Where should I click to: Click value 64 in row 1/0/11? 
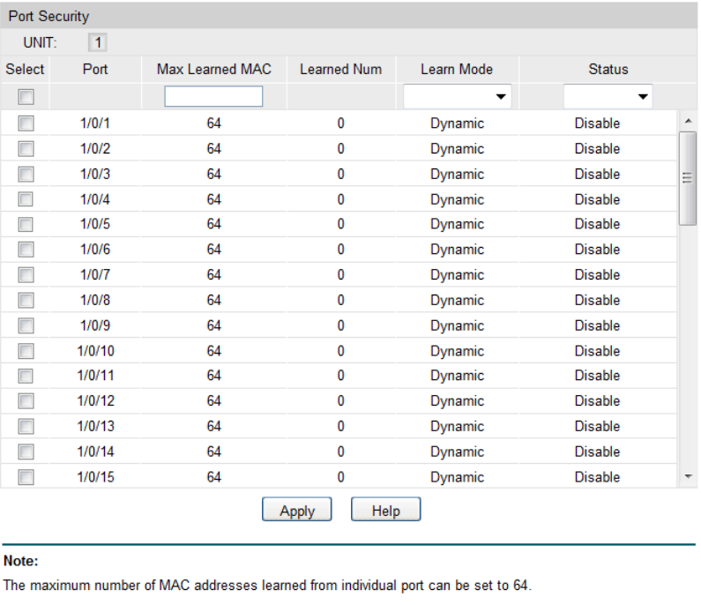click(214, 376)
